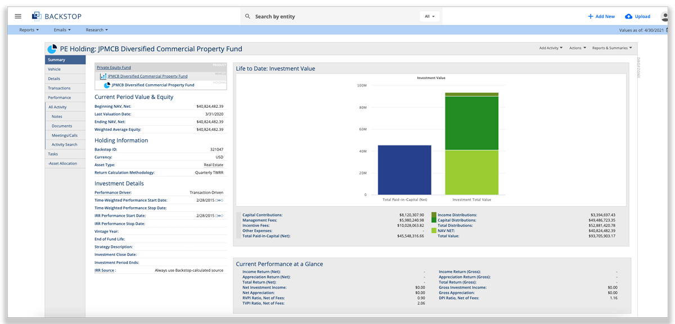The width and height of the screenshot is (675, 324).
Task: Open Documents under All Activity
Action: point(65,126)
